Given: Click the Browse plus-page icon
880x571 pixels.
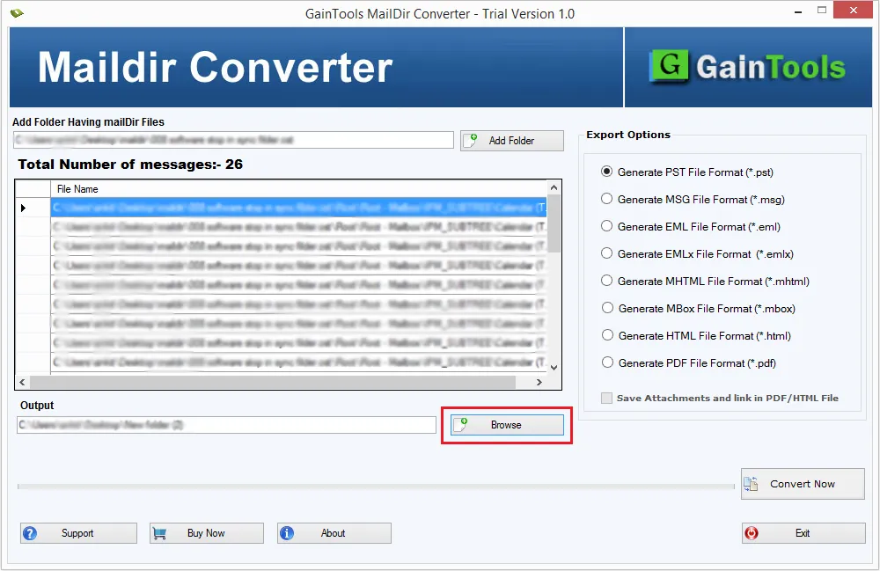Looking at the screenshot, I should tap(461, 425).
